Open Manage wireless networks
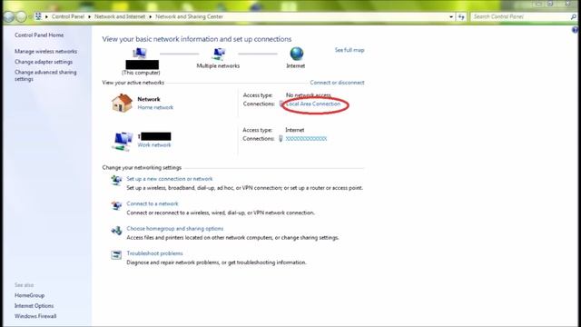This screenshot has width=581, height=327. click(x=46, y=52)
